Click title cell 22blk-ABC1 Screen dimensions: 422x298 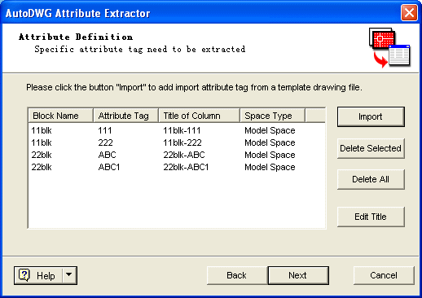(186, 167)
